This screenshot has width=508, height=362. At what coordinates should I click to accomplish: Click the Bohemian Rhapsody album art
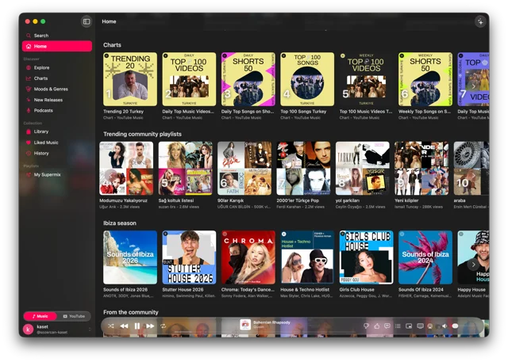coord(245,325)
